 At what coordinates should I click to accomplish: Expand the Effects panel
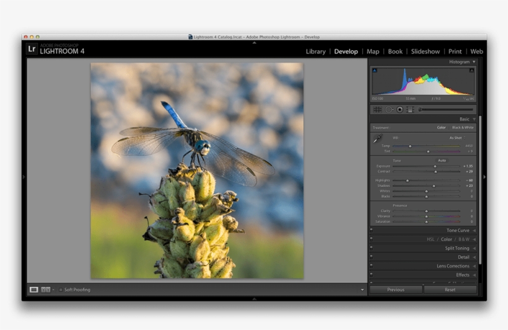474,275
